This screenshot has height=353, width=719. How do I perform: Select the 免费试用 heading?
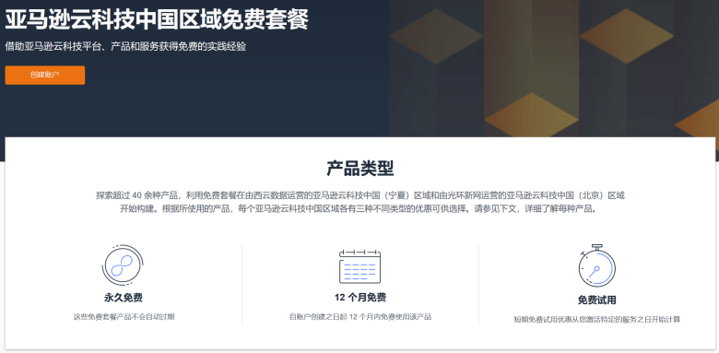[596, 300]
